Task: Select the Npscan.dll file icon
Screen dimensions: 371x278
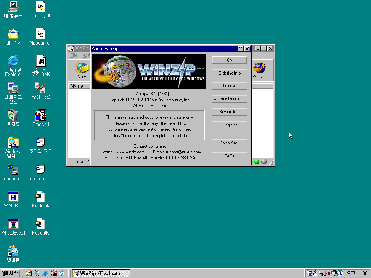Action: (x=41, y=37)
